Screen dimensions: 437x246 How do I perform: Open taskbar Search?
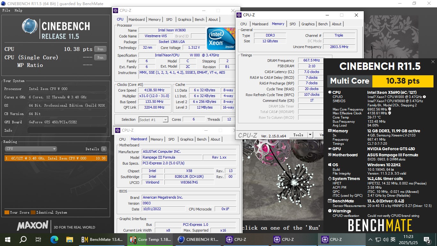pyautogui.click(x=23, y=239)
